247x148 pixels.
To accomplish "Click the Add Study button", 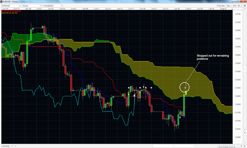I will click(x=6, y=146).
